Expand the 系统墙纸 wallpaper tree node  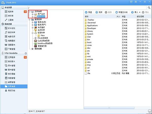point(33,28)
